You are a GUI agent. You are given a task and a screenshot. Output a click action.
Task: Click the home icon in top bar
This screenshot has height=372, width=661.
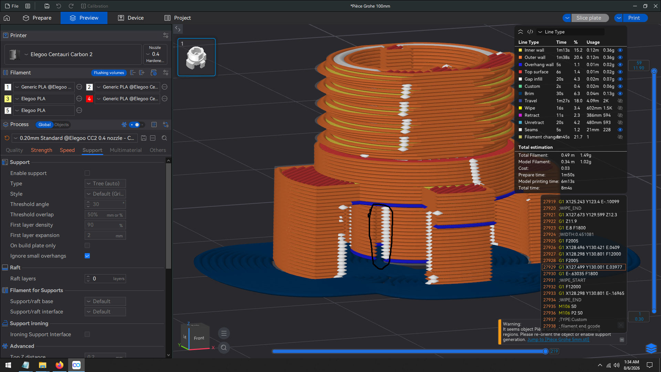[7, 18]
